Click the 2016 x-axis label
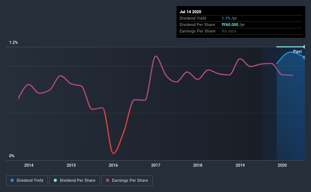 point(113,165)
